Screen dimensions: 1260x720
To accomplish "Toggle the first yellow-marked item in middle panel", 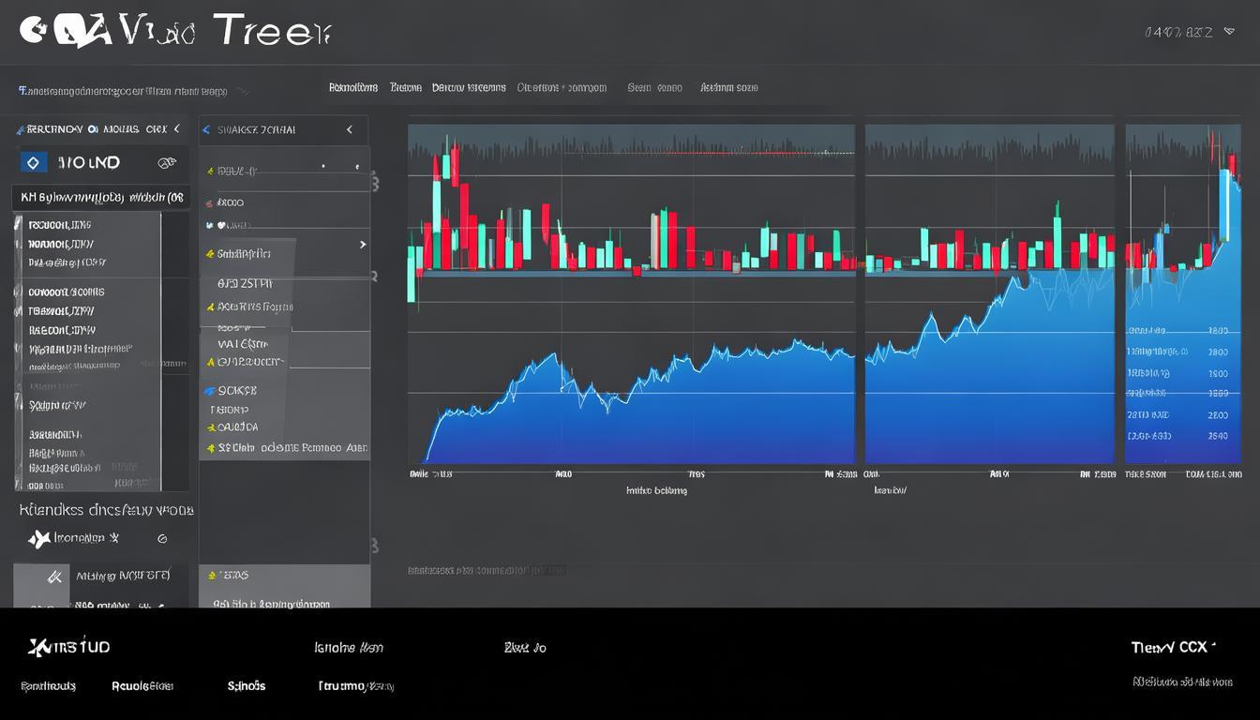I will (210, 172).
